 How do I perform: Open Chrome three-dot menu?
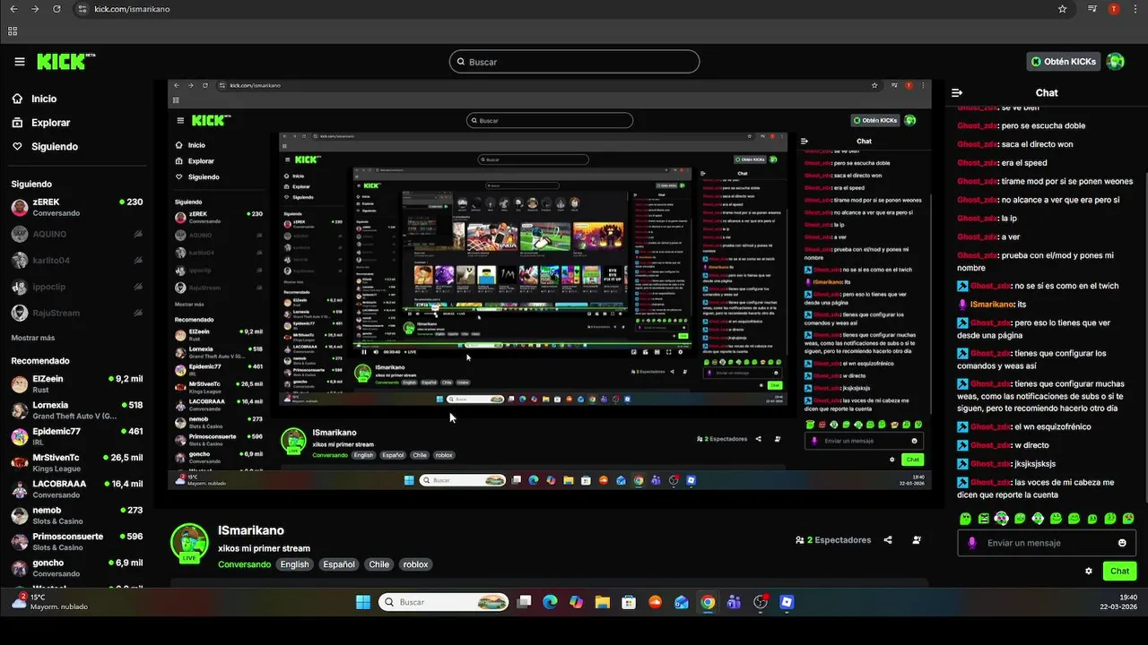click(x=1135, y=9)
